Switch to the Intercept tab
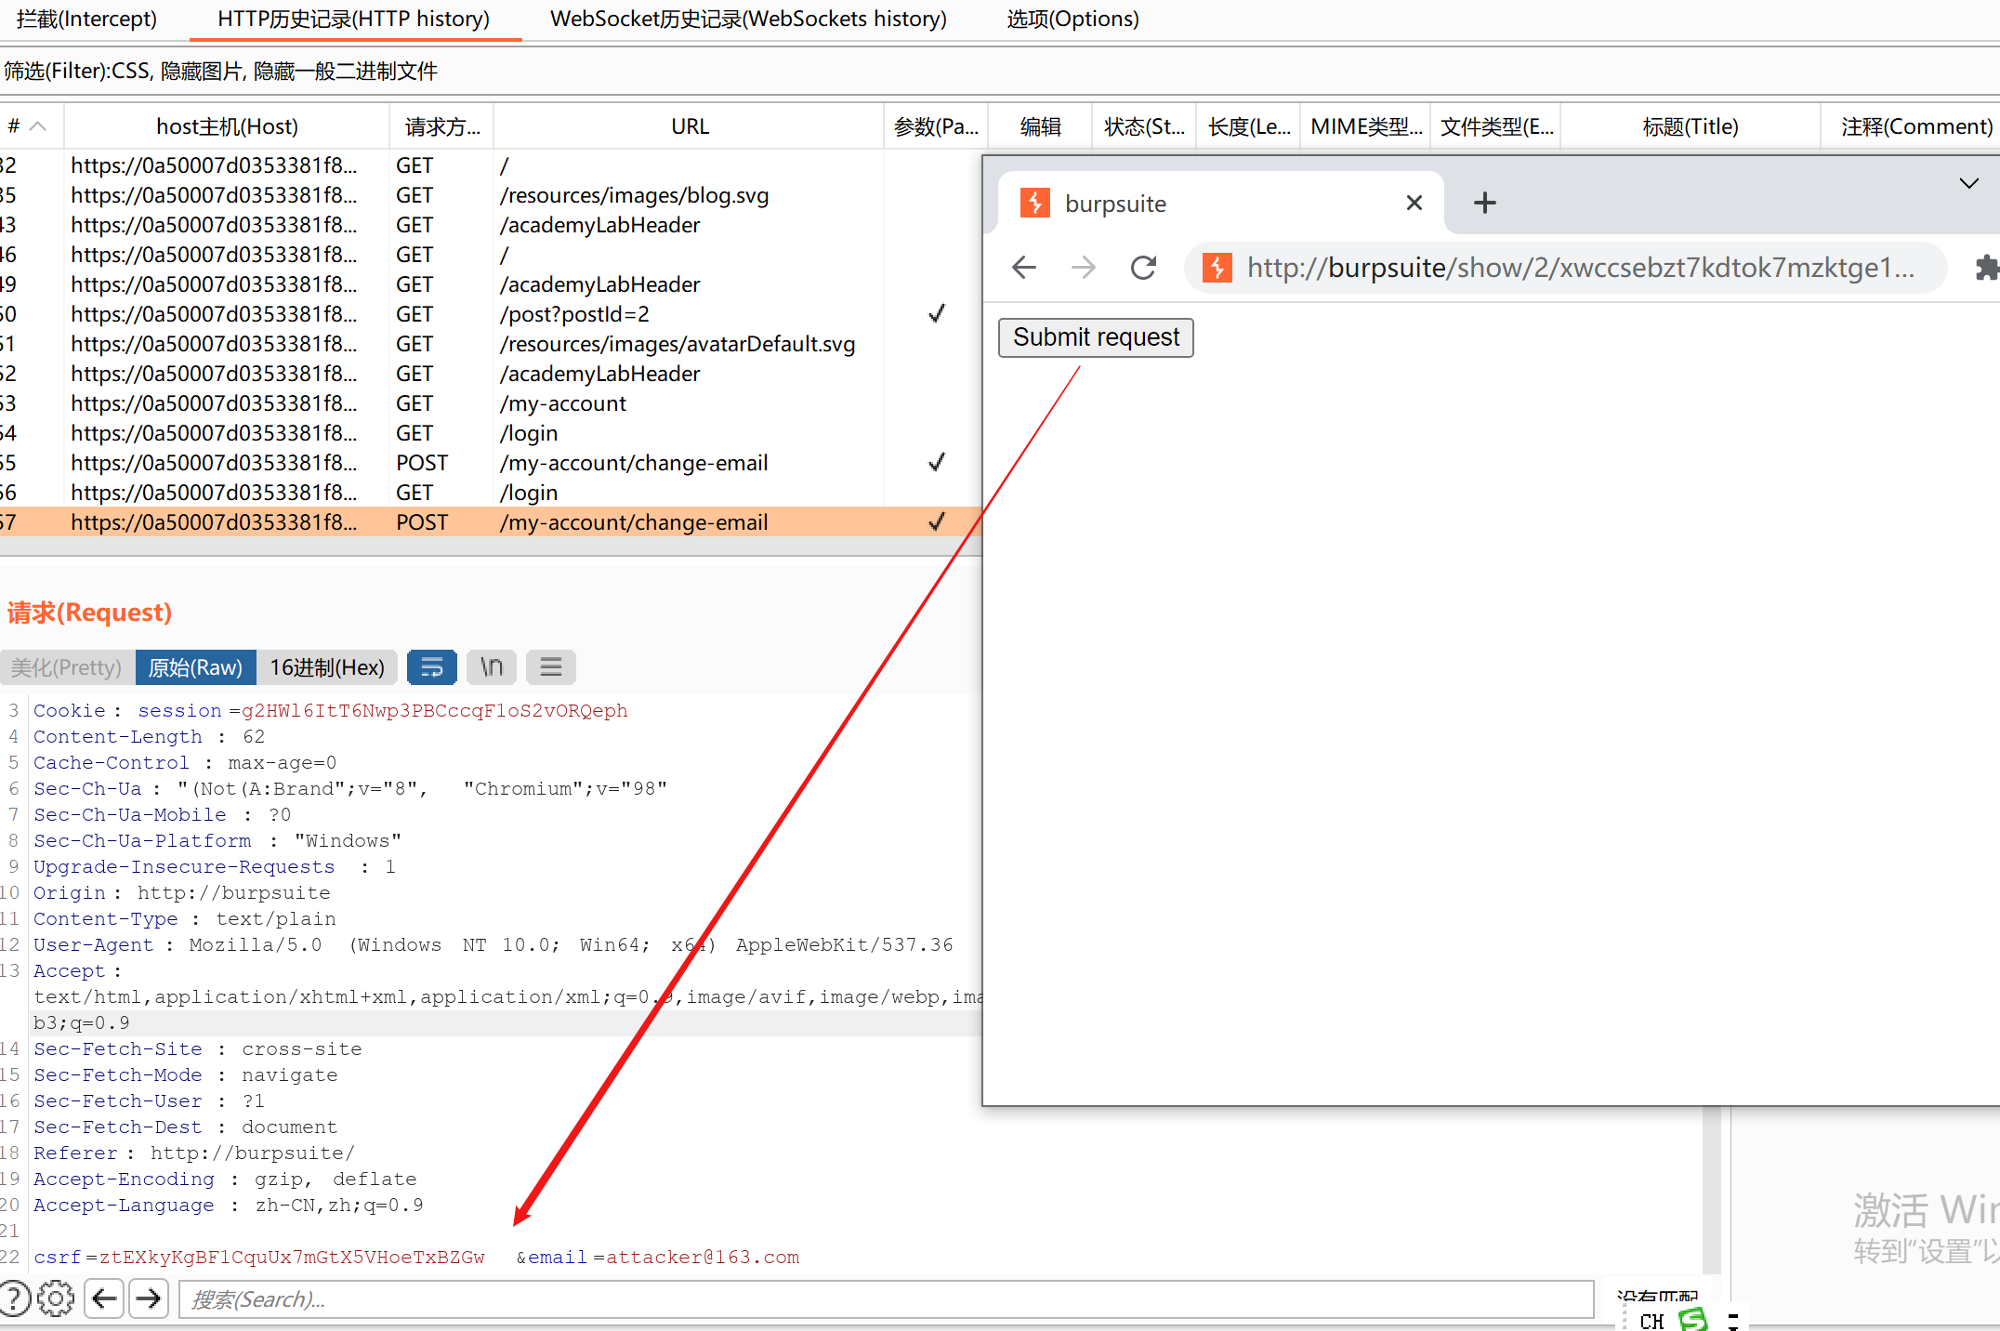2000x1331 pixels. pyautogui.click(x=87, y=19)
